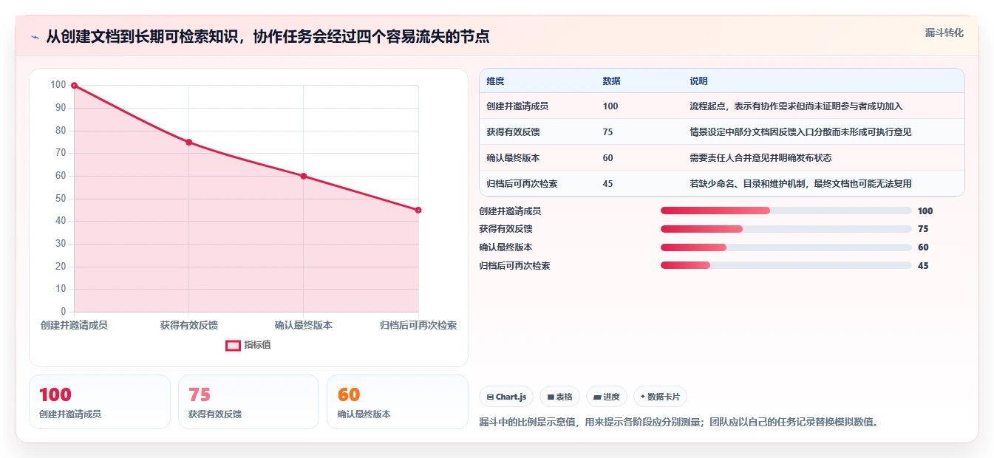Open the stat card showing 100 创建并邀请成员
994x458 pixels.
click(x=100, y=402)
